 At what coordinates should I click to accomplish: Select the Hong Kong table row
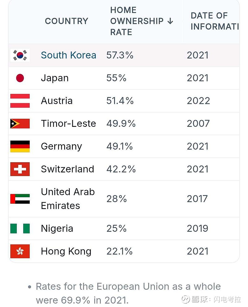tap(124, 251)
